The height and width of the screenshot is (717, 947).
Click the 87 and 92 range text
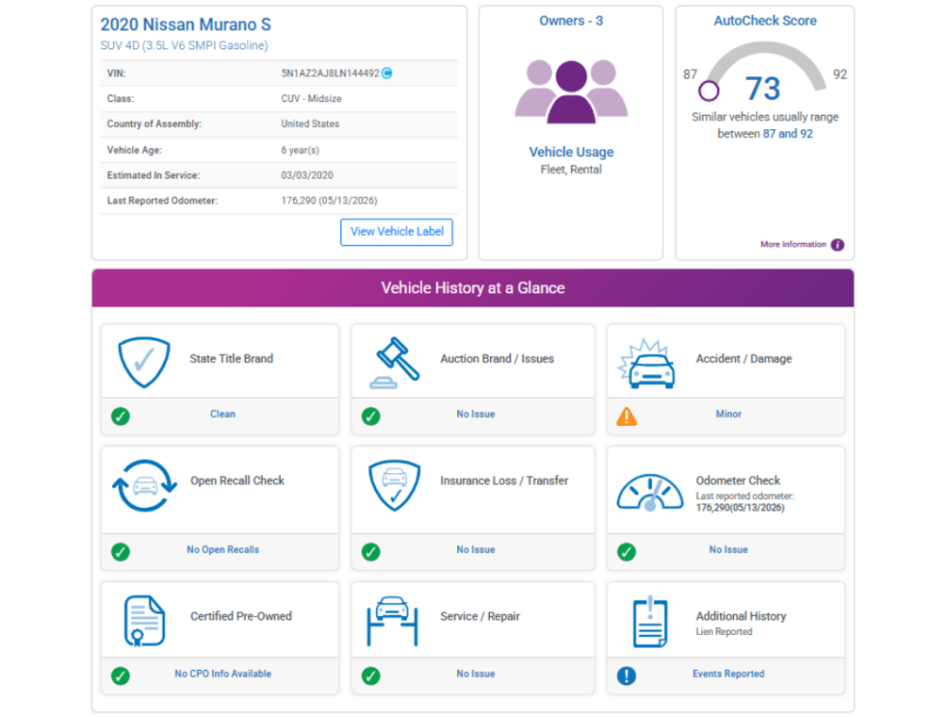tap(788, 133)
